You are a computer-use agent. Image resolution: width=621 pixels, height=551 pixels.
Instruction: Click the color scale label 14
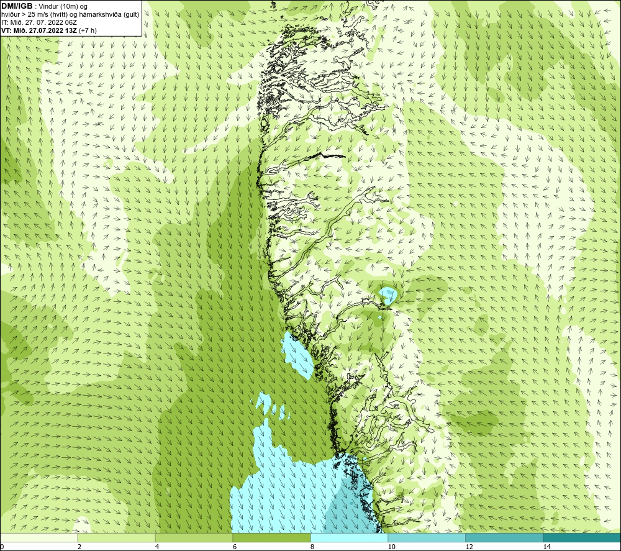(x=546, y=547)
